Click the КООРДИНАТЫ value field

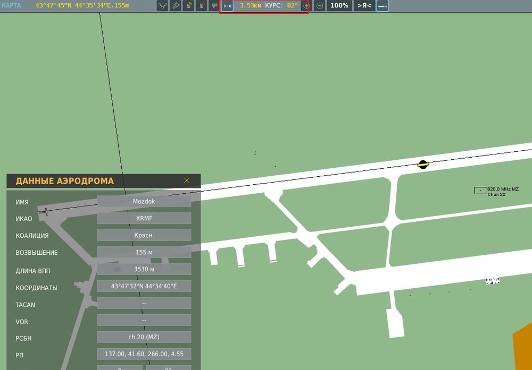[x=144, y=286]
